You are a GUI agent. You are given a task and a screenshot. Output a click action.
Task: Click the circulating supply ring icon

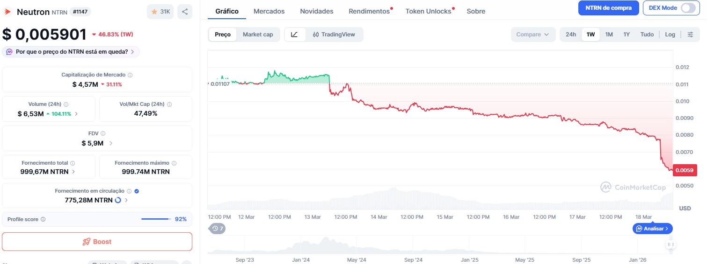tap(118, 200)
